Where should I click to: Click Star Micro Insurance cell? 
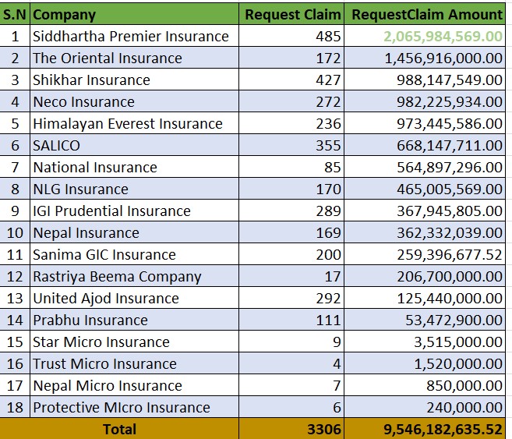pyautogui.click(x=101, y=342)
